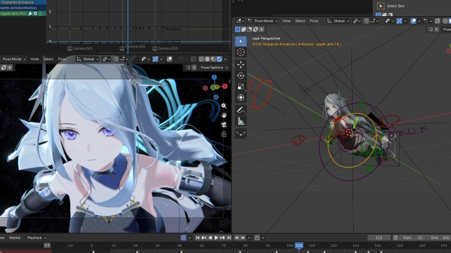This screenshot has height=253, width=451.
Task: Toggle overlays in right viewport header
Action: [x=413, y=21]
